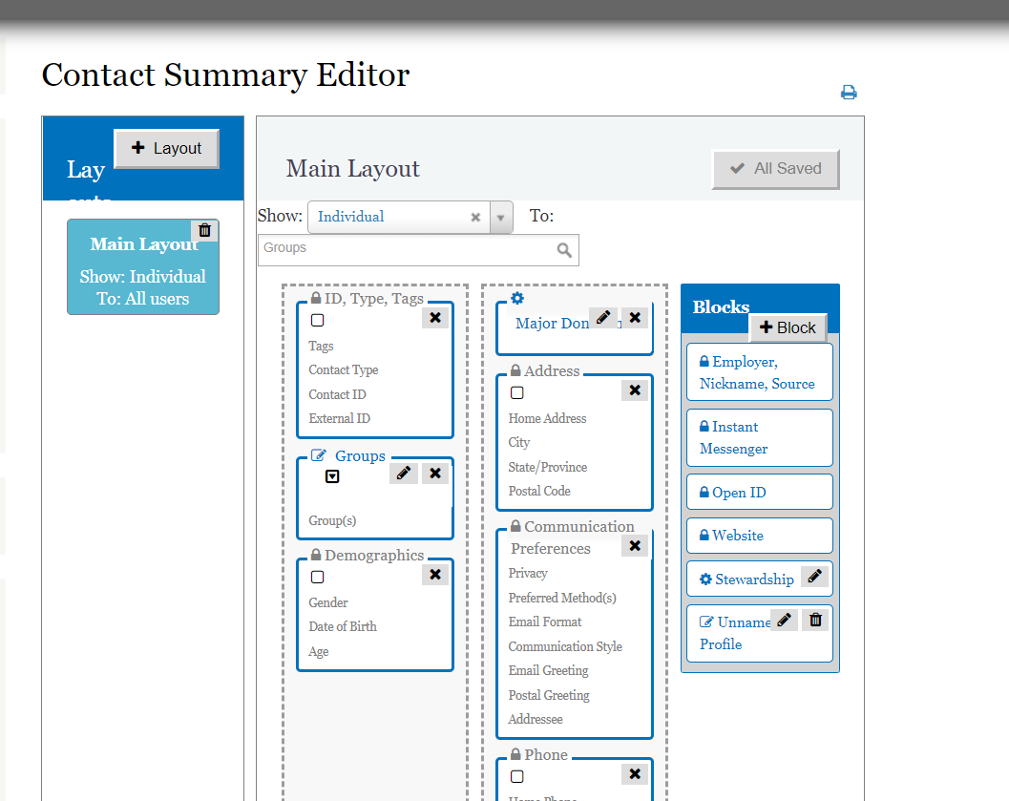Screen dimensions: 1009x801
Task: Select the Website block
Action: coord(759,536)
